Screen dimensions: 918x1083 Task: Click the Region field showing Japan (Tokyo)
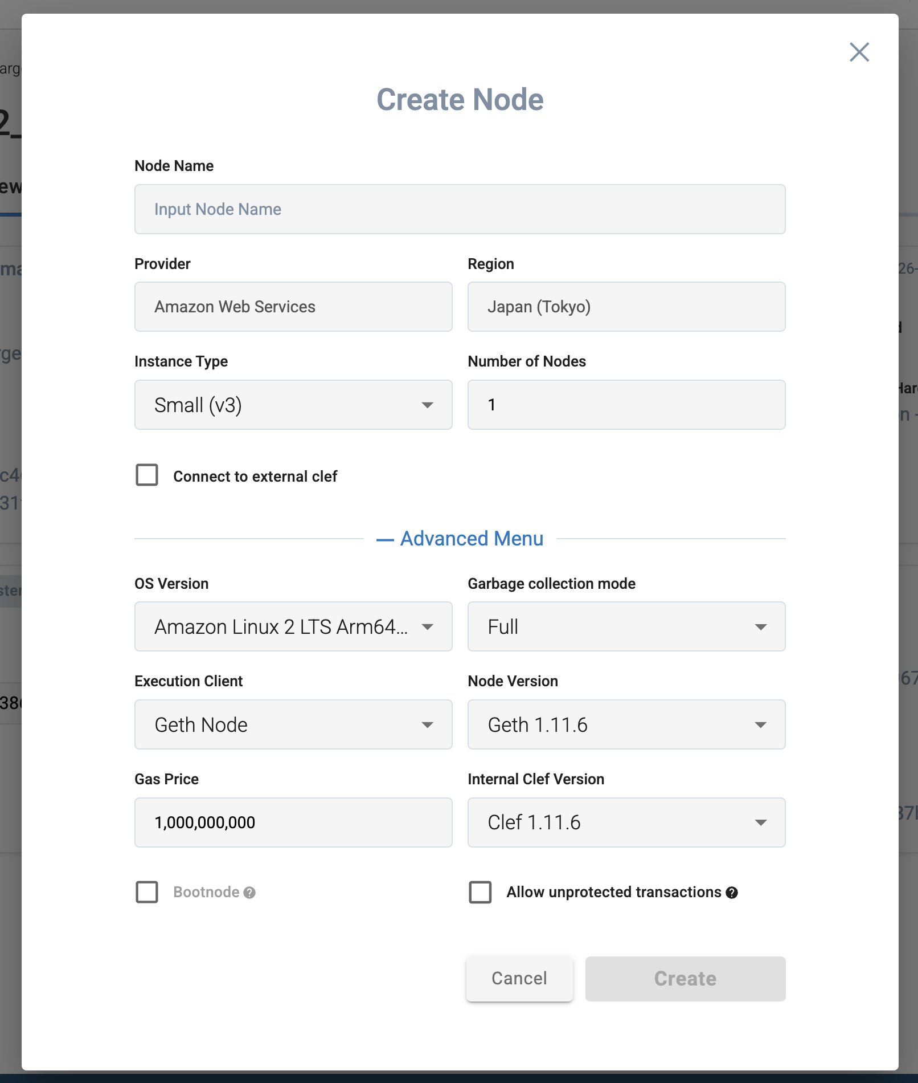[626, 307]
